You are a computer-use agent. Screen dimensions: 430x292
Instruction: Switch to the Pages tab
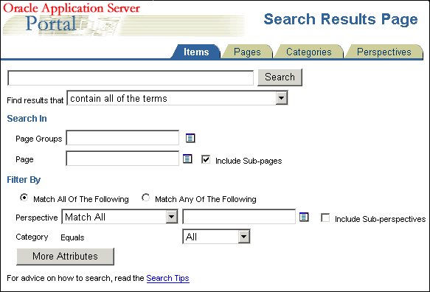(x=247, y=52)
